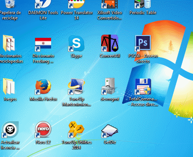The height and width of the screenshot is (157, 193).
Task: Launch the Skype shortcut
Action: click(x=76, y=43)
